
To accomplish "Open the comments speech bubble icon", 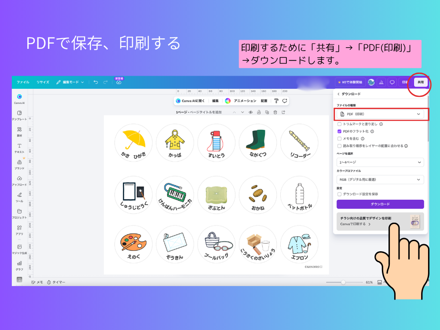I will pos(392,82).
